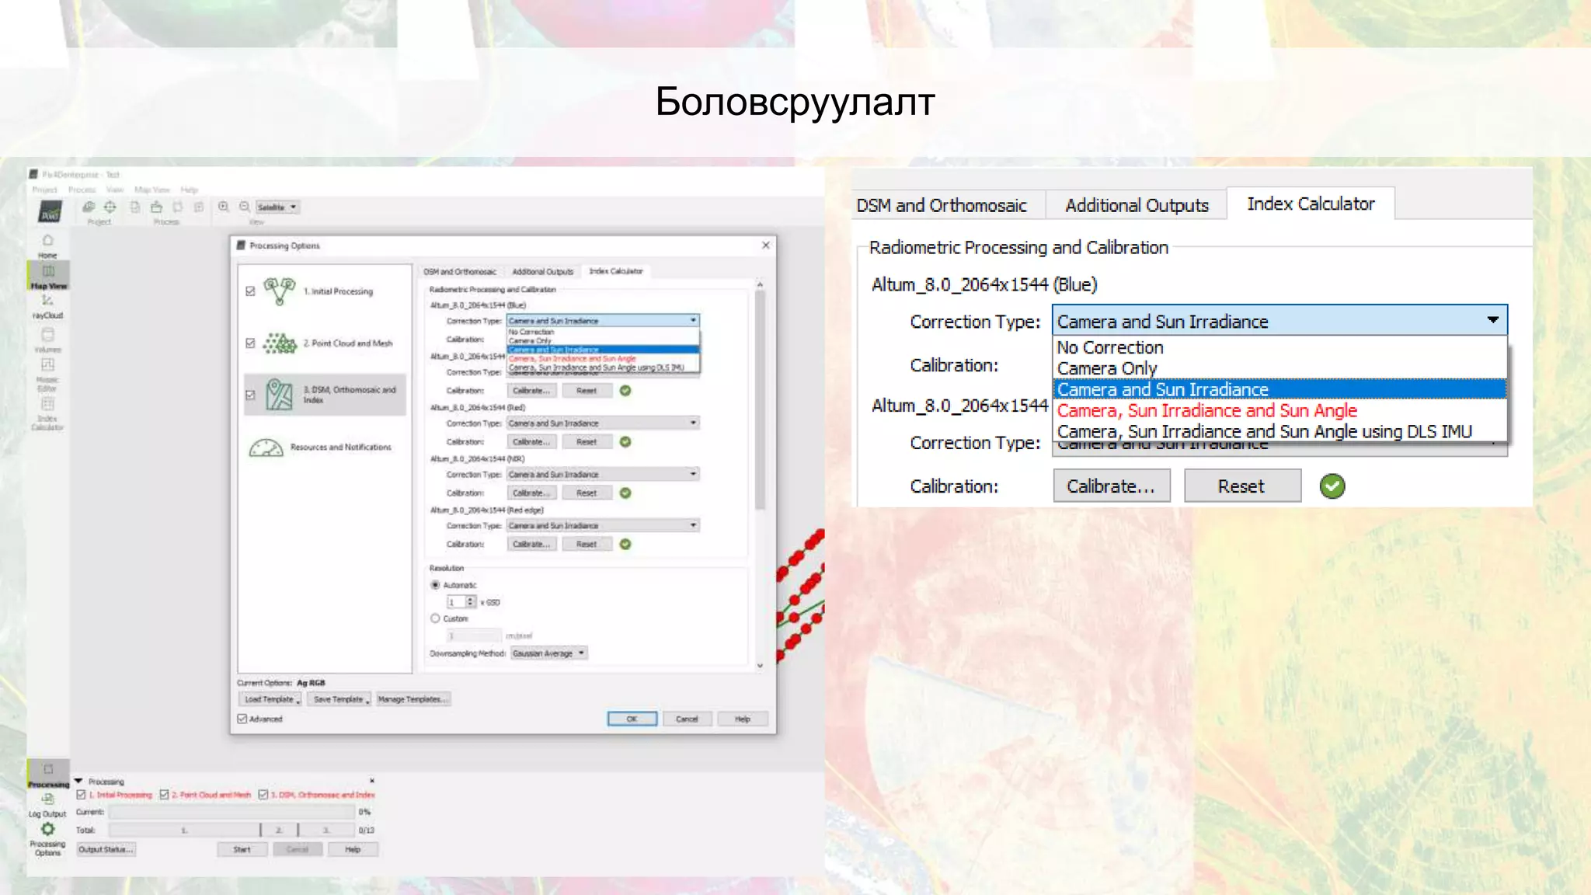Toggle Initial Processing in Processing panel
The image size is (1591, 895).
coord(81,795)
